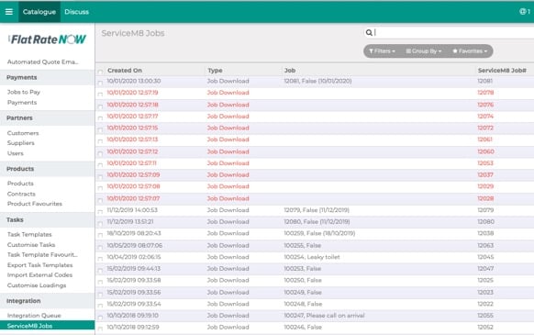This screenshot has height=335, width=534.
Task: Click the Payments section header
Action: coord(21,77)
